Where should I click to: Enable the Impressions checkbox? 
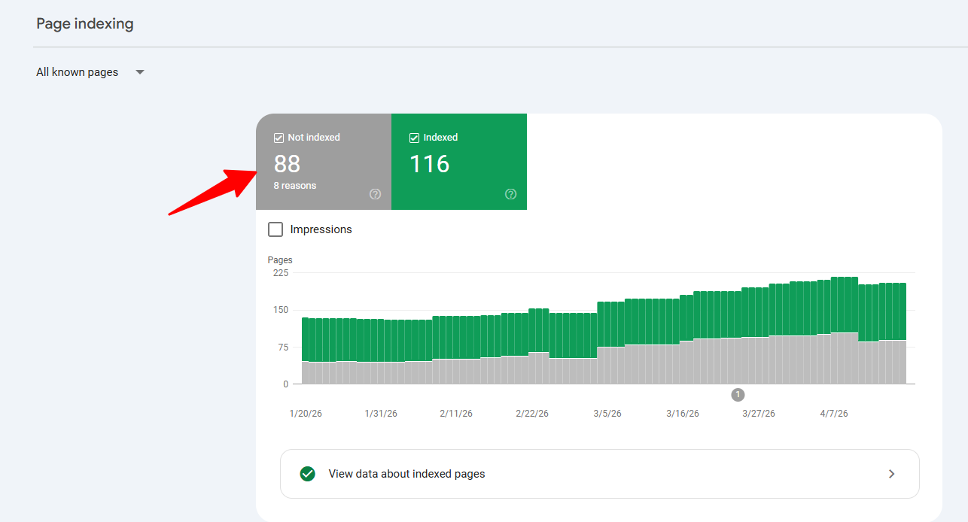[275, 229]
